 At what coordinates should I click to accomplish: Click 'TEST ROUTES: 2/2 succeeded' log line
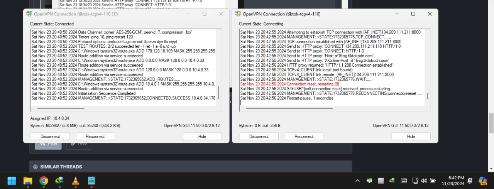point(103,46)
